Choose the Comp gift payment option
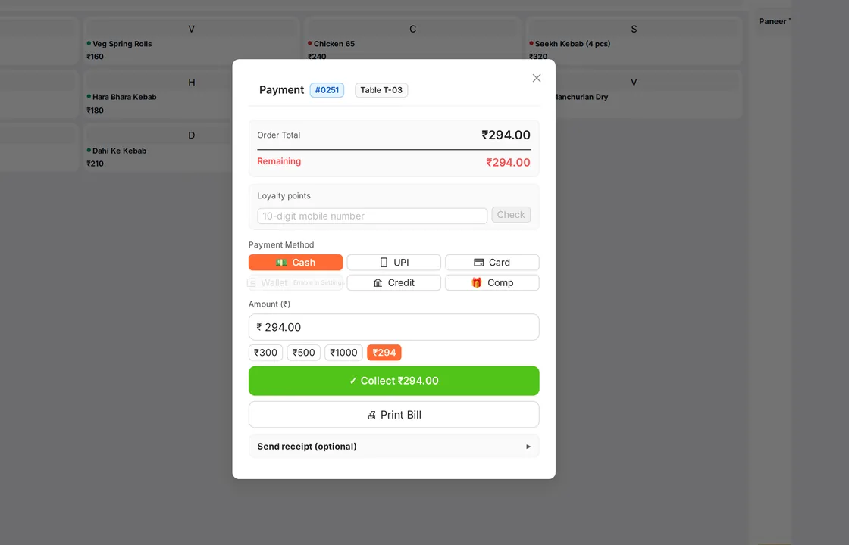 [x=492, y=283]
